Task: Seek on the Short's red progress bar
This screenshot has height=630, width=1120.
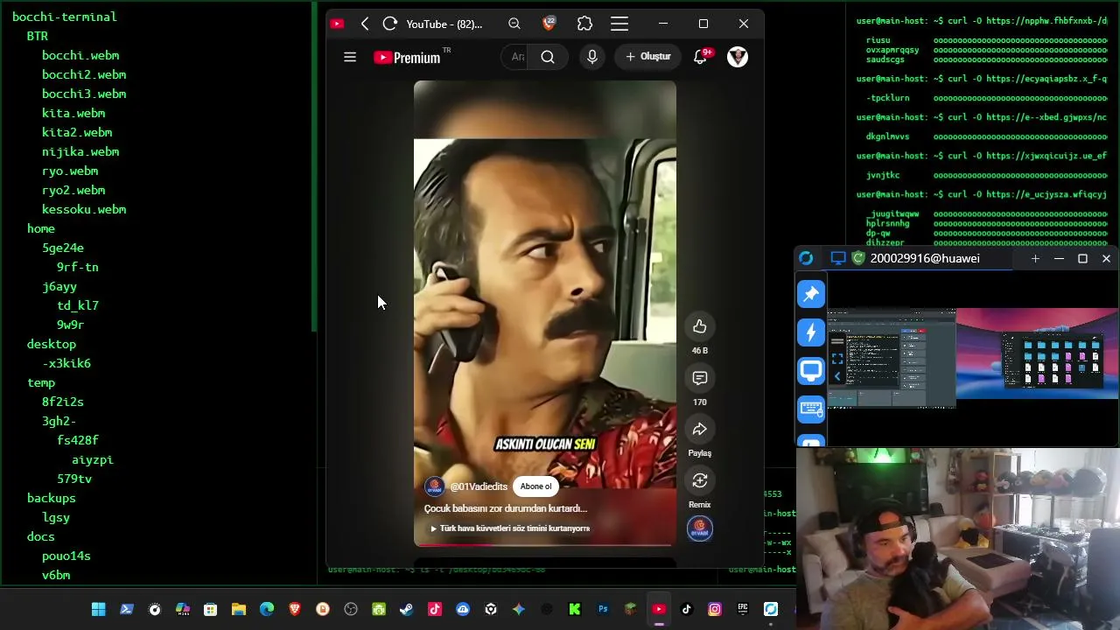Action: pos(544,545)
